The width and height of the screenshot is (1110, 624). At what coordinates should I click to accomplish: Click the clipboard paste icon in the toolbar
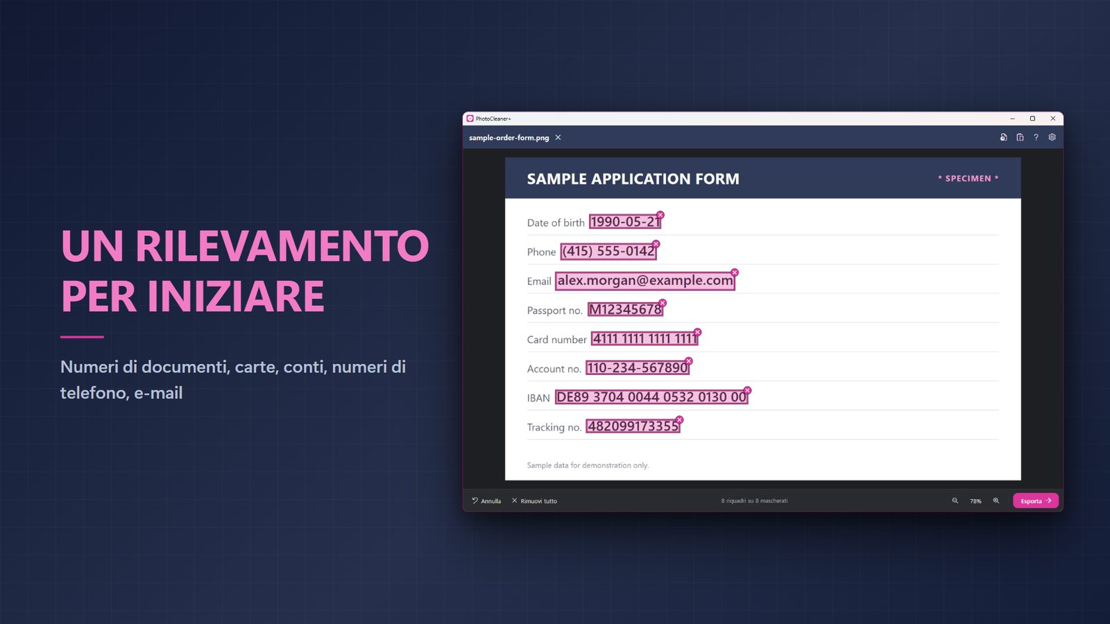[x=1020, y=137]
